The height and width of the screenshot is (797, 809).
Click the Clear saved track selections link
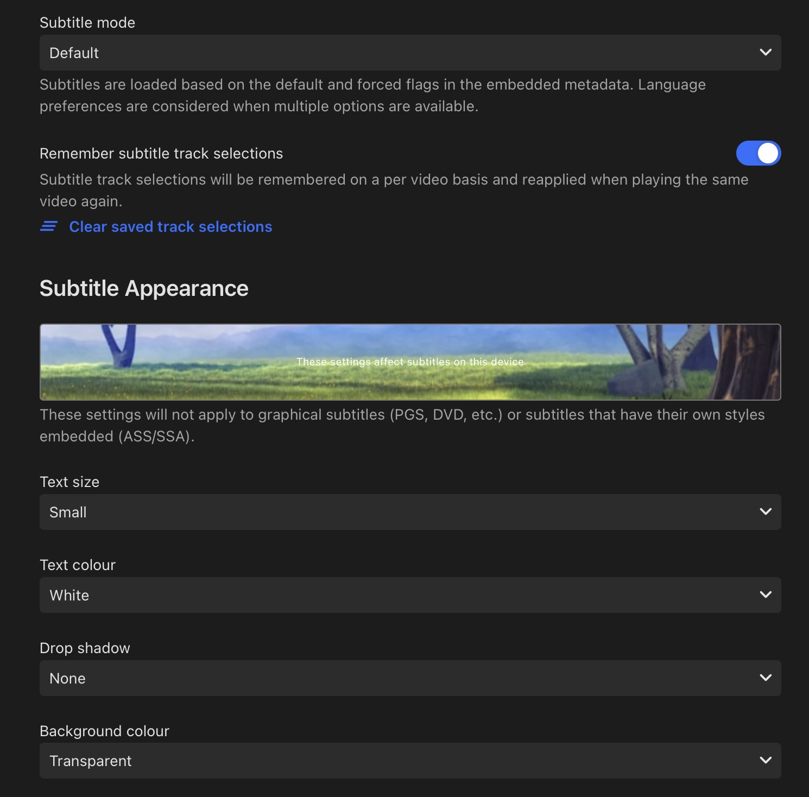tap(170, 226)
